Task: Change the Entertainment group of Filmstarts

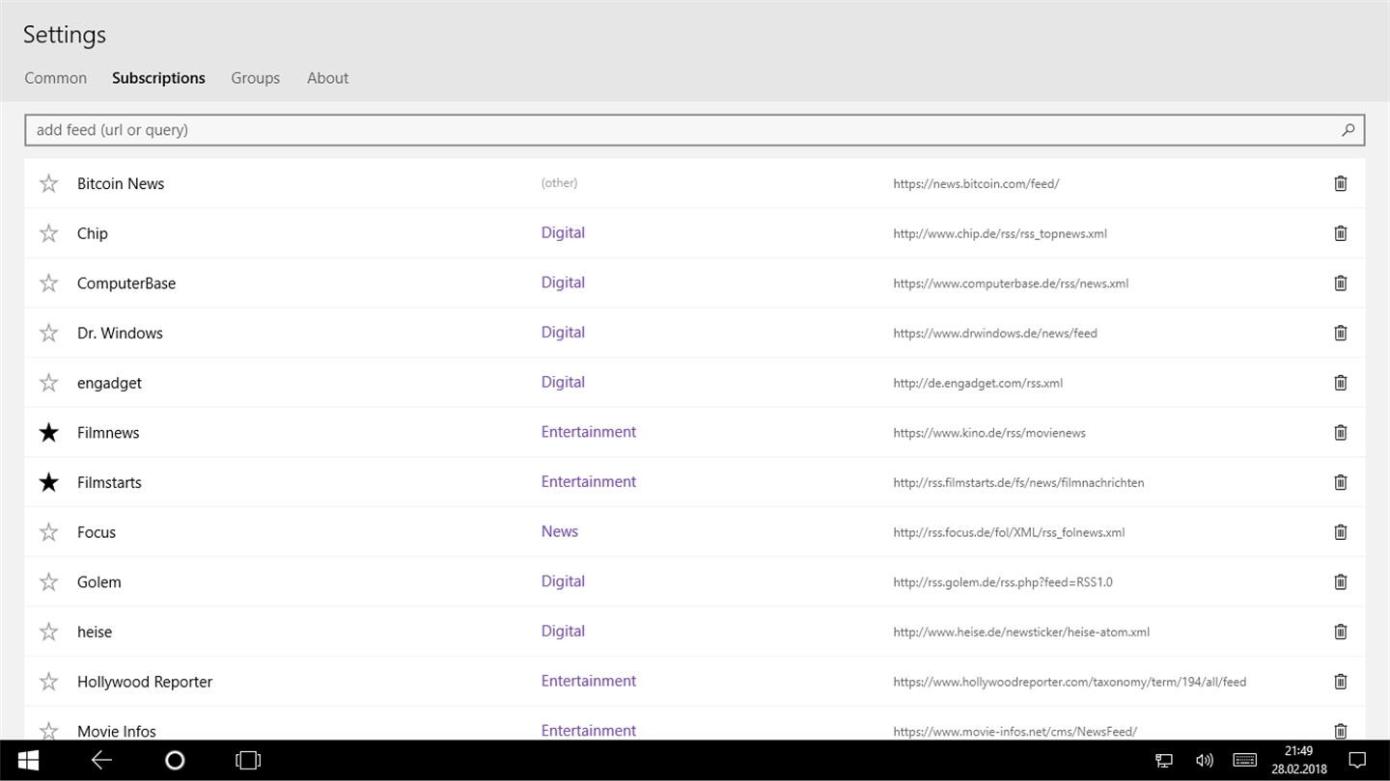Action: 589,482
